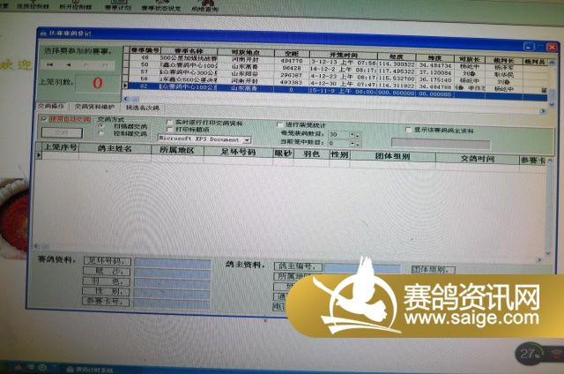Open Microsoft XPS Document printer dropdown

[x=247, y=139]
